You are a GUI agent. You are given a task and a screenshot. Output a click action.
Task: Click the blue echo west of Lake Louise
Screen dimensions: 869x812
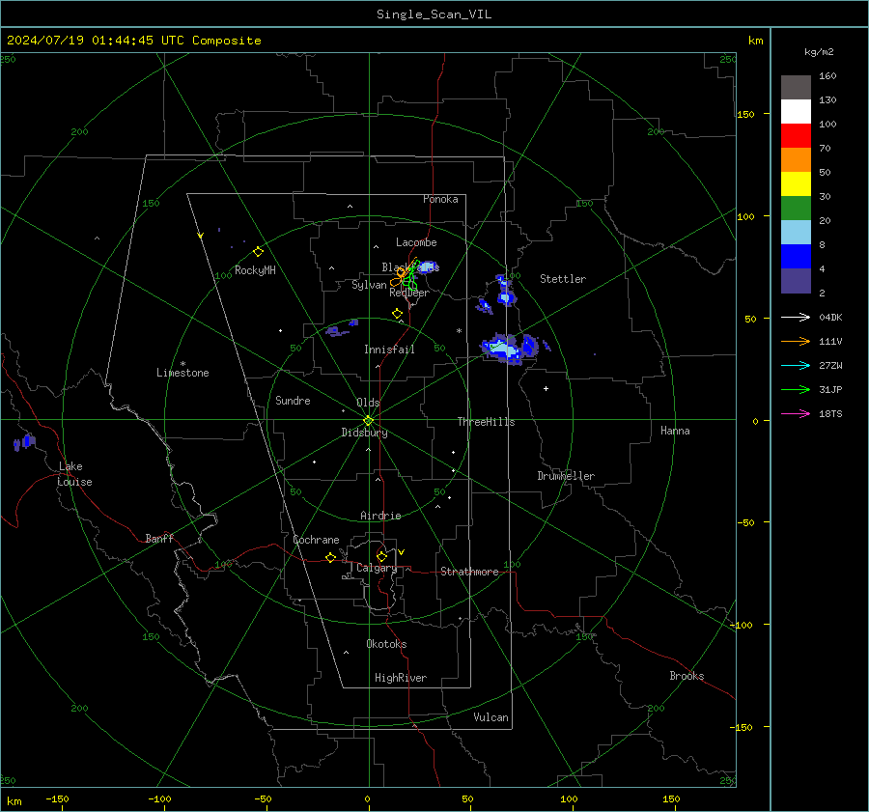25,442
